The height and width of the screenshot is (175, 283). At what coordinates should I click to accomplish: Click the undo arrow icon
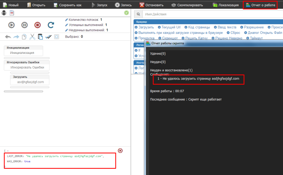coord(8,37)
